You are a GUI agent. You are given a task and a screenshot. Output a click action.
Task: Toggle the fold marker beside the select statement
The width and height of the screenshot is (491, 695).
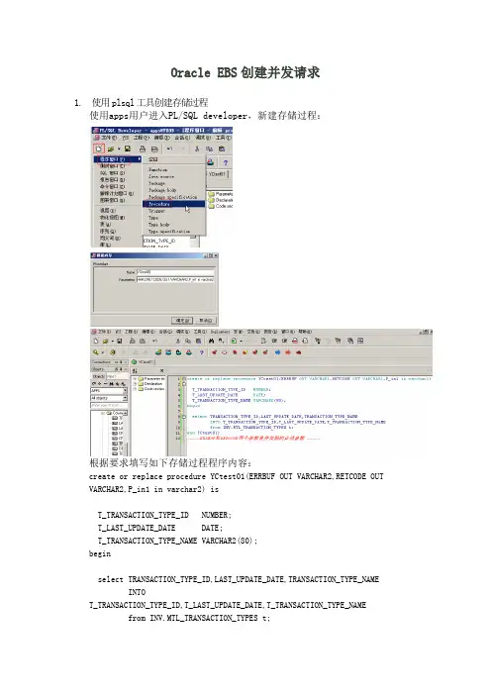tap(184, 417)
